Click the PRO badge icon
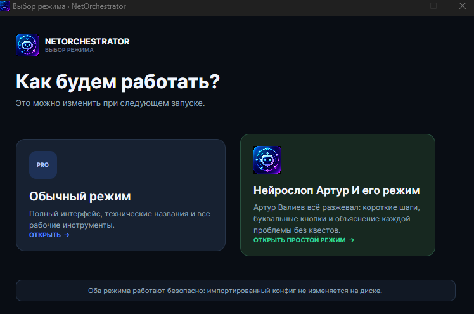The width and height of the screenshot is (474, 314). [x=43, y=165]
